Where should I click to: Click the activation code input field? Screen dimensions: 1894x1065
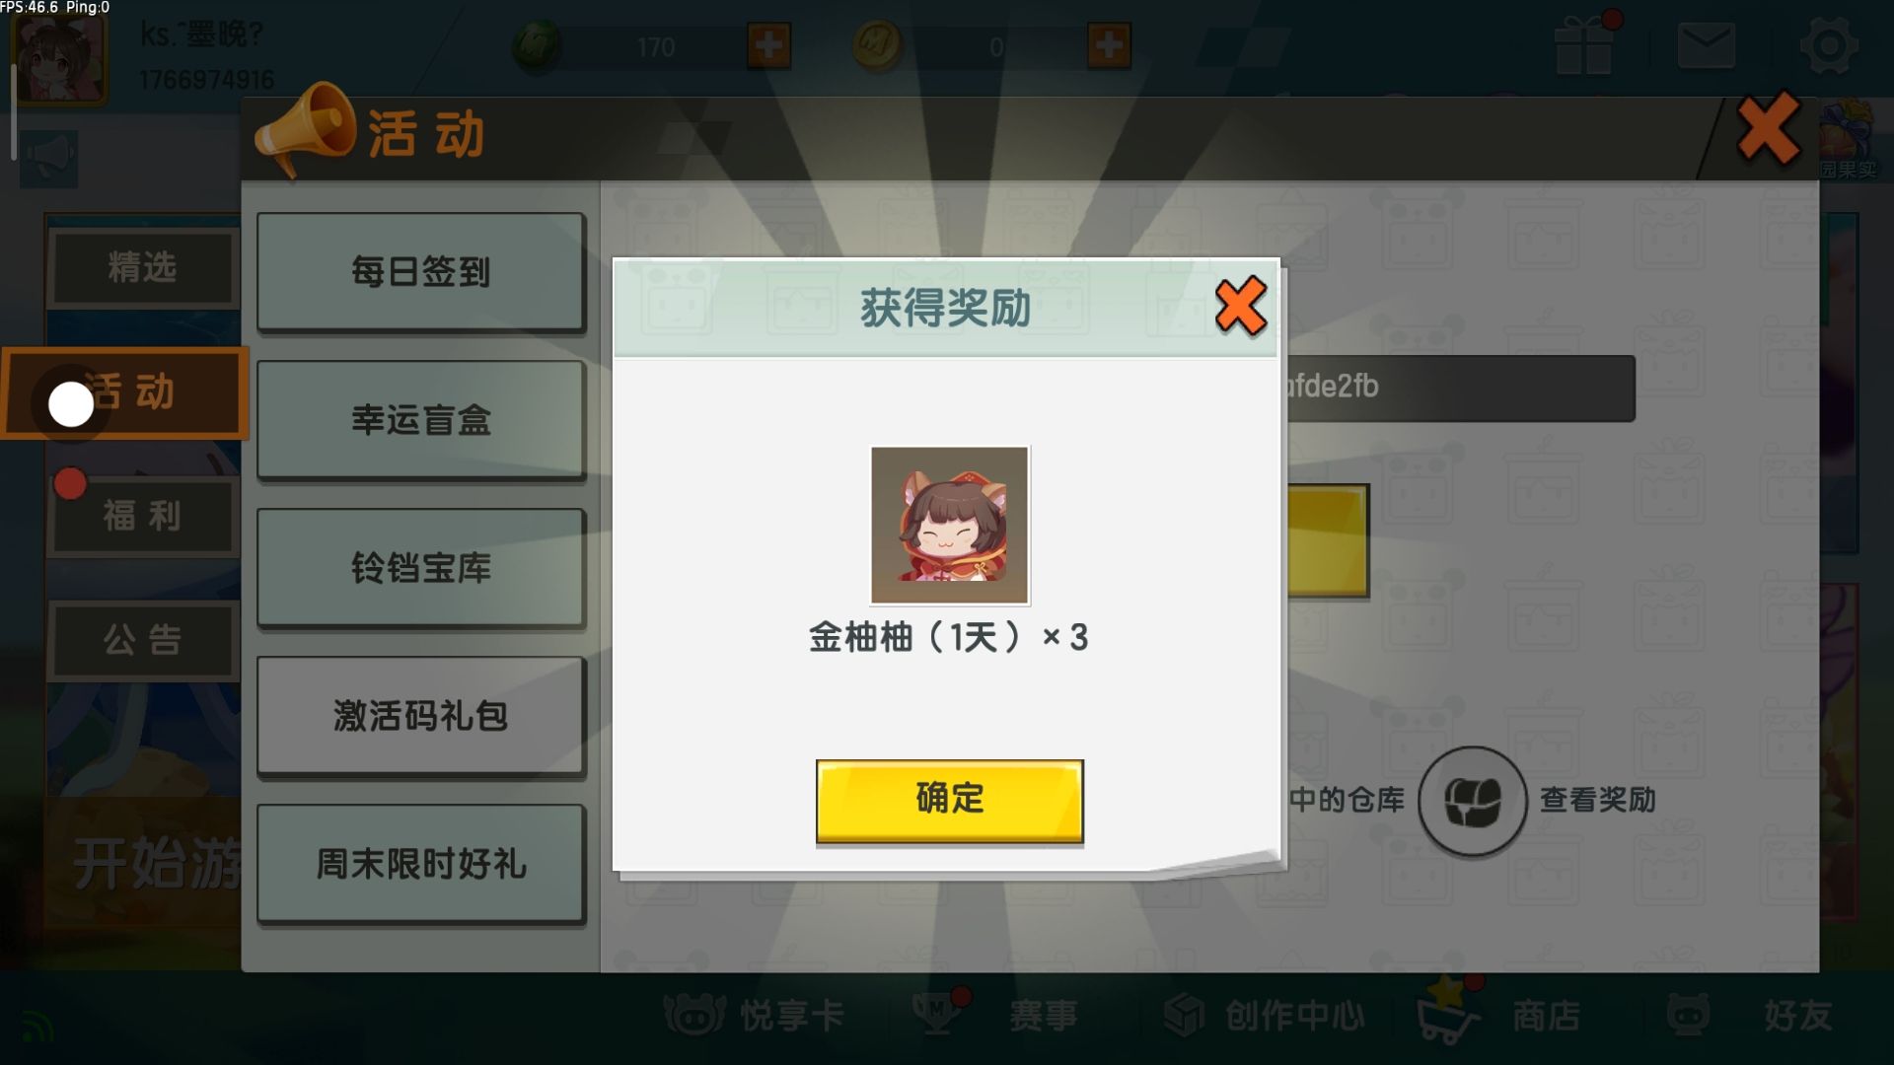(x=1458, y=388)
